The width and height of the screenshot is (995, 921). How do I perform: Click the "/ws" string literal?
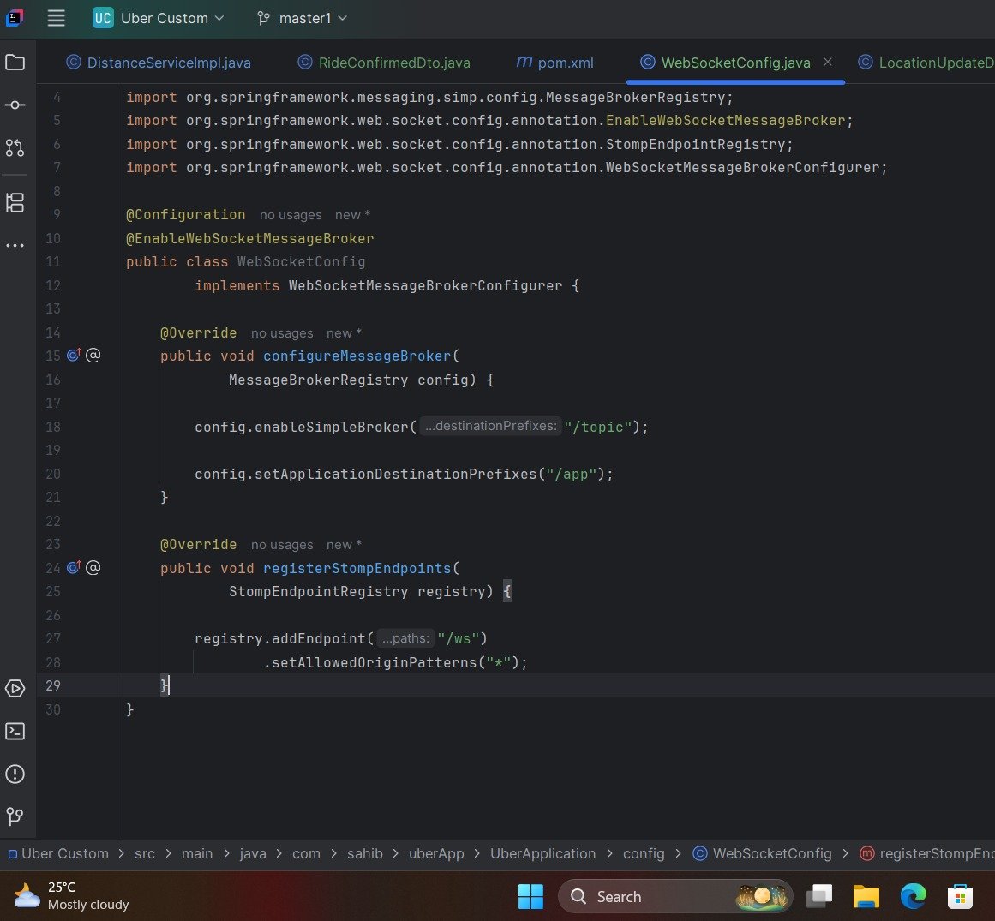coord(459,639)
